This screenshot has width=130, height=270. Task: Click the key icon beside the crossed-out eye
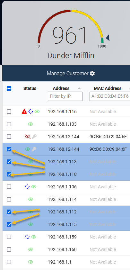coord(34,137)
